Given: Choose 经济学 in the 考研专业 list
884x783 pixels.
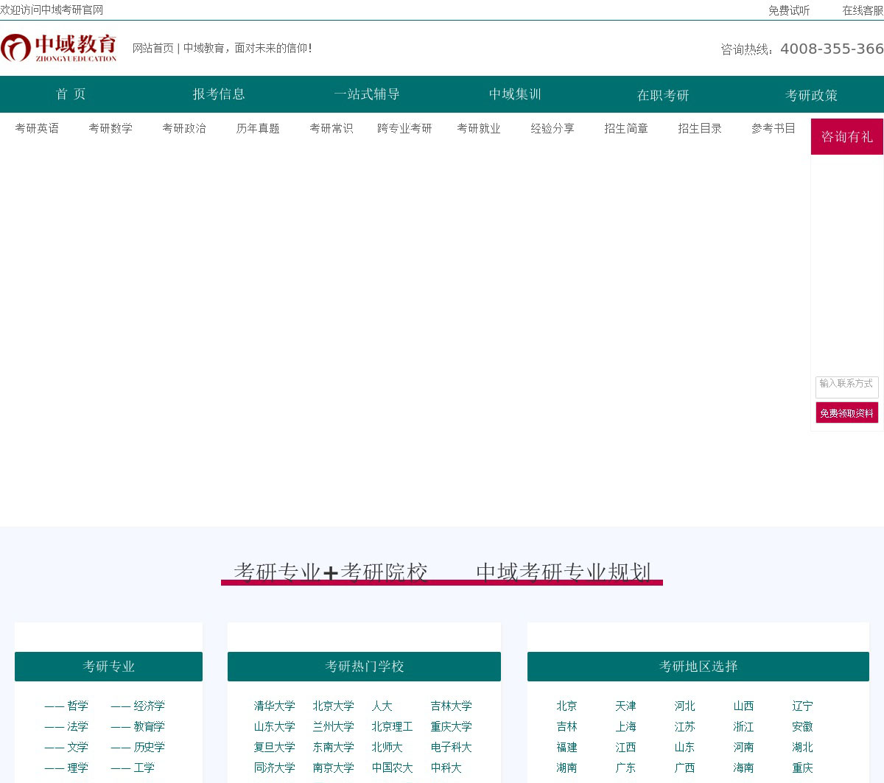Looking at the screenshot, I should pyautogui.click(x=138, y=706).
